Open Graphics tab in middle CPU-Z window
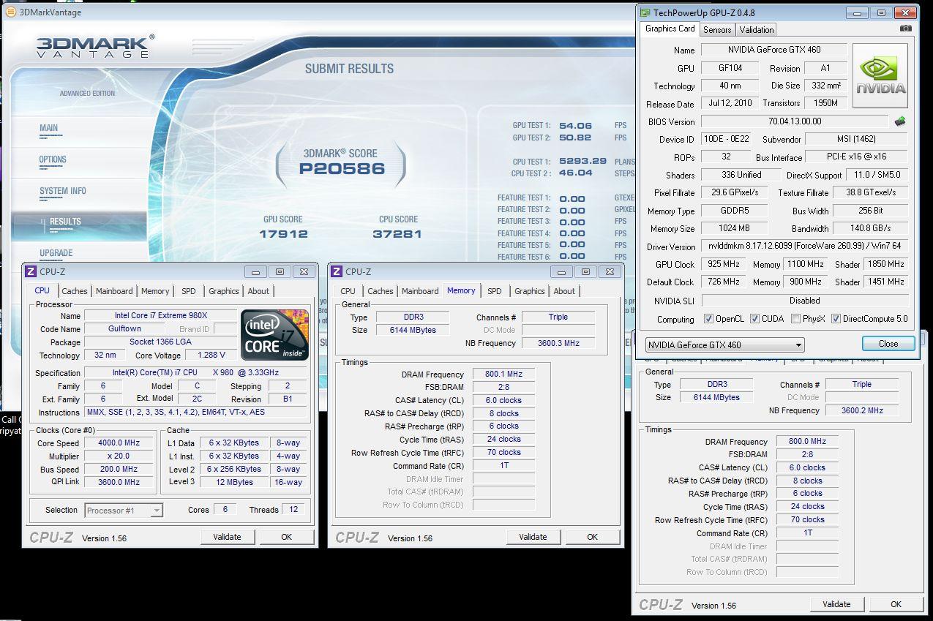The image size is (933, 621). pyautogui.click(x=530, y=291)
